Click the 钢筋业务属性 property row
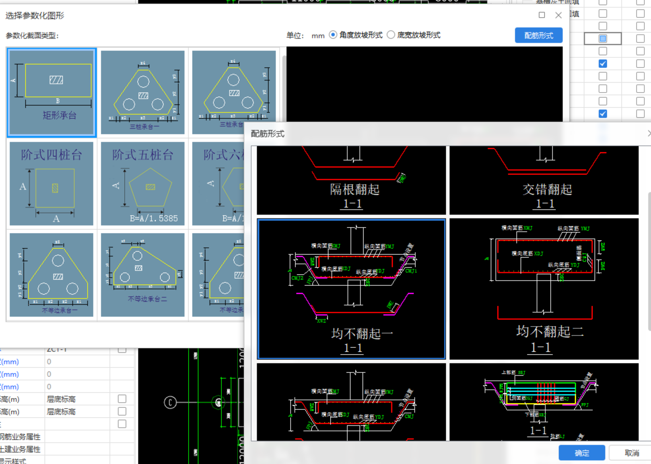The image size is (651, 464). [67, 437]
